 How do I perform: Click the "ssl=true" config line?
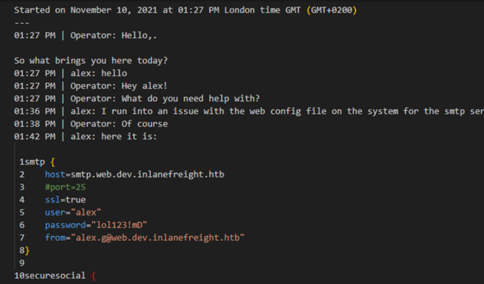[x=65, y=200]
